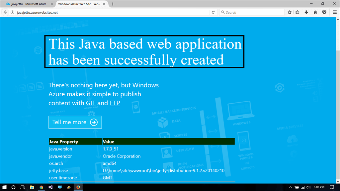Focus the address bar URL field
The image size is (340, 191).
[112, 12]
